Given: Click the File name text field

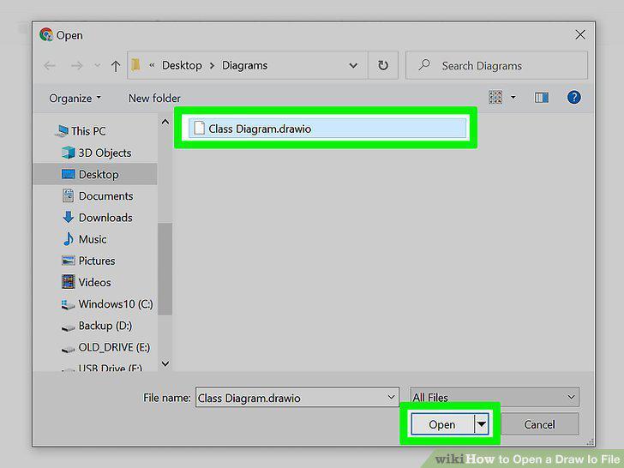Looking at the screenshot, I should click(x=297, y=397).
